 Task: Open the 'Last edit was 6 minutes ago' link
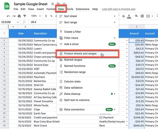point(119,9)
